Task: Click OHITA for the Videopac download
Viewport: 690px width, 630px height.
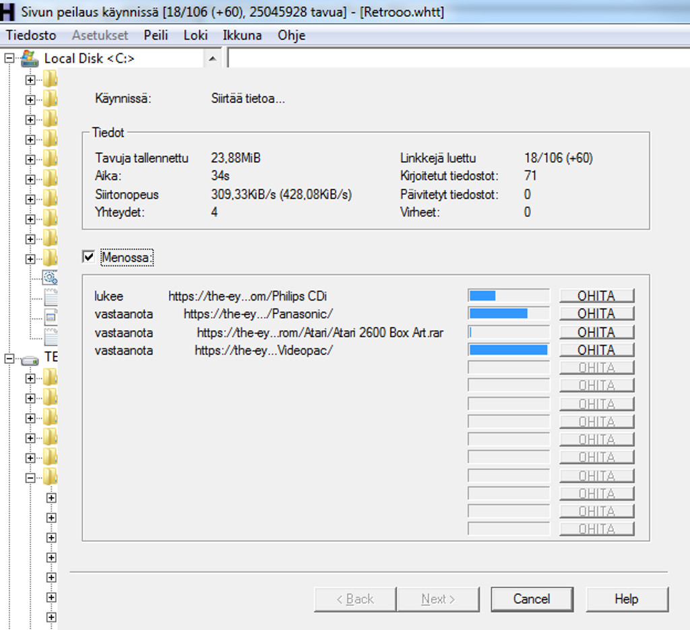Action: pos(596,350)
